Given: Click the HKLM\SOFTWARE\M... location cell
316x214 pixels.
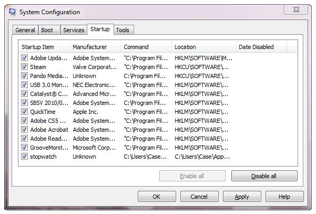Looking at the screenshot, I should click(203, 58).
